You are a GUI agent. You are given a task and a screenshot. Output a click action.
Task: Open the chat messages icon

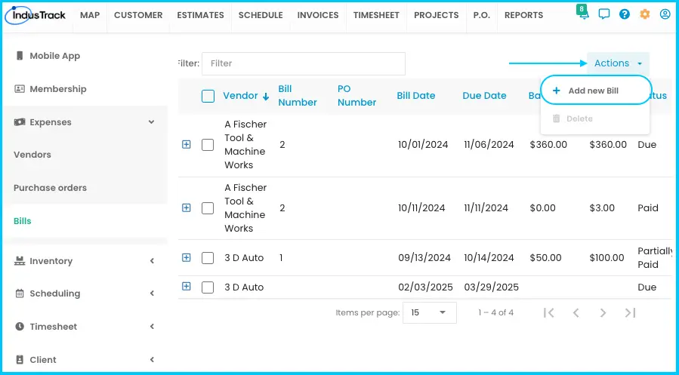point(603,14)
